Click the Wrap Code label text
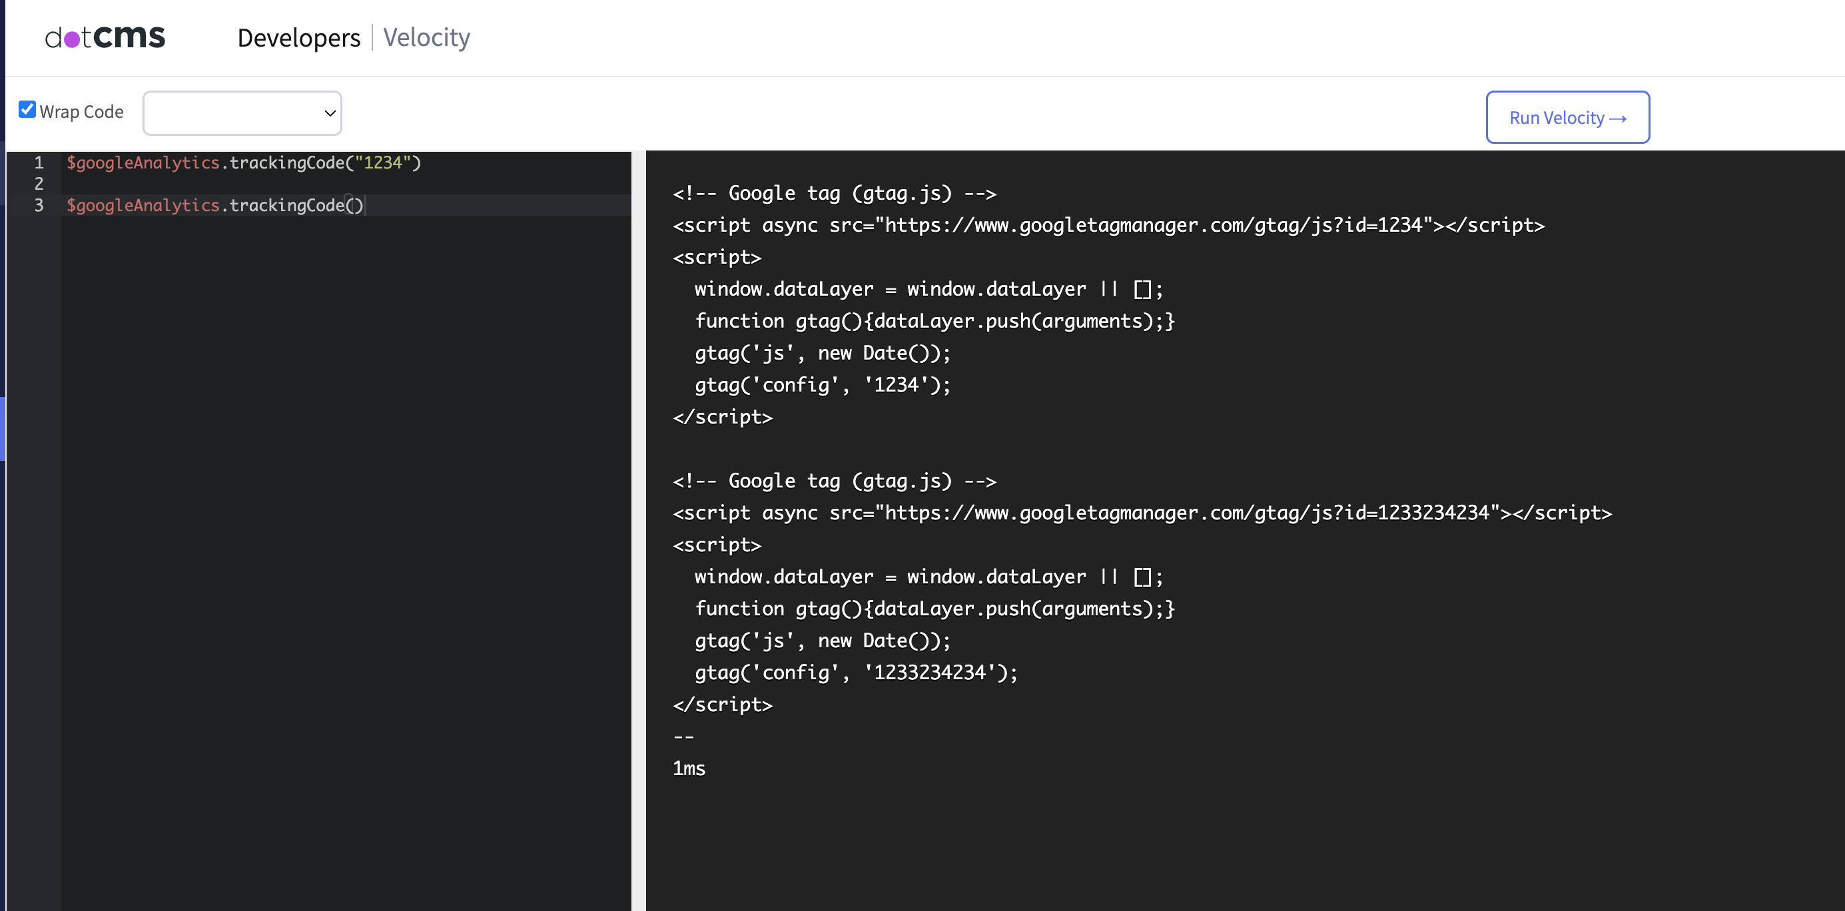 click(x=82, y=112)
